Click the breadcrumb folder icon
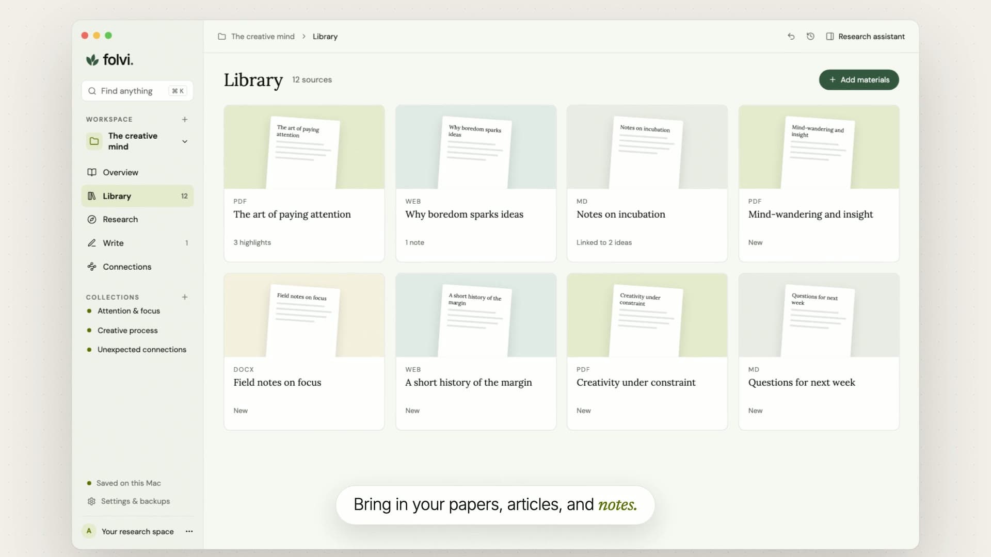 222,37
